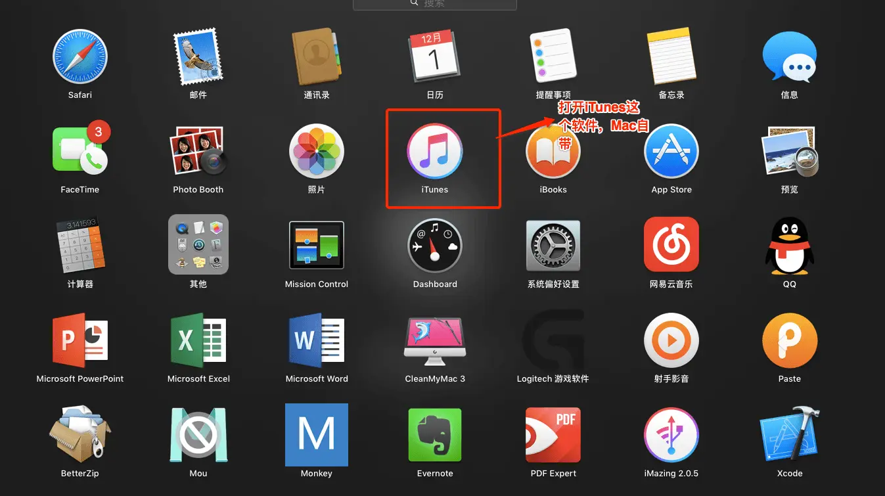Open Mission Control
Image resolution: width=885 pixels, height=496 pixels.
(x=317, y=244)
